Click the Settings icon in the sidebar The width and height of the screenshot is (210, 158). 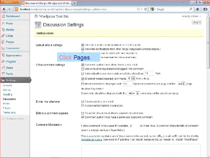(3, 80)
